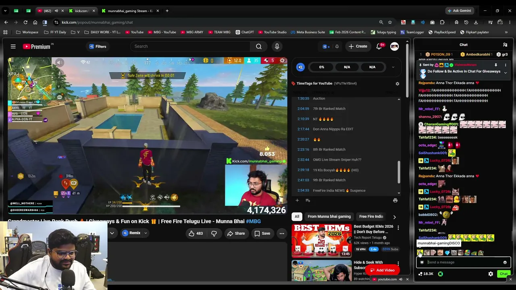Screen dimensions: 516x290
Task: Submit search using the magnifier button
Action: point(259,46)
